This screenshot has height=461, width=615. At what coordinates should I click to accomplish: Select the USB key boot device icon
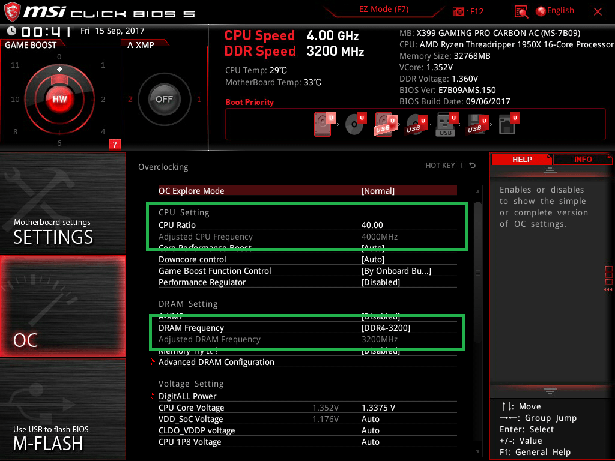[x=447, y=125]
